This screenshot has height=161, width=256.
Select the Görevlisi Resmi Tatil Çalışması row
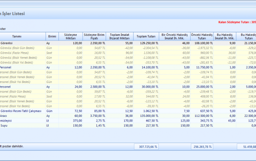click(x=21, y=111)
